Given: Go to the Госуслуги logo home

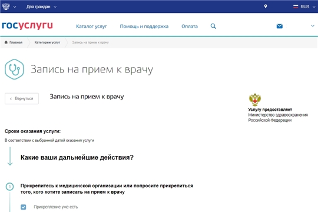Looking at the screenshot, I should [27, 25].
